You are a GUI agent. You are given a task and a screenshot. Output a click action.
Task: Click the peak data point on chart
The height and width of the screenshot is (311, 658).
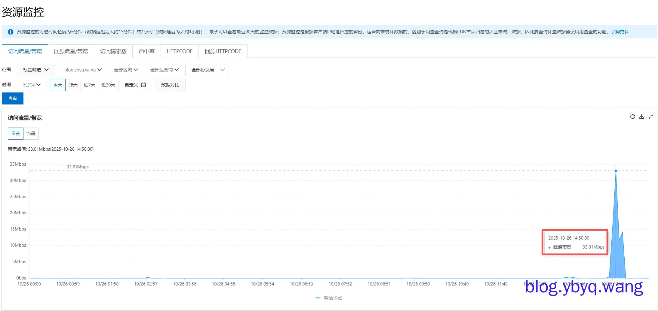[616, 171]
